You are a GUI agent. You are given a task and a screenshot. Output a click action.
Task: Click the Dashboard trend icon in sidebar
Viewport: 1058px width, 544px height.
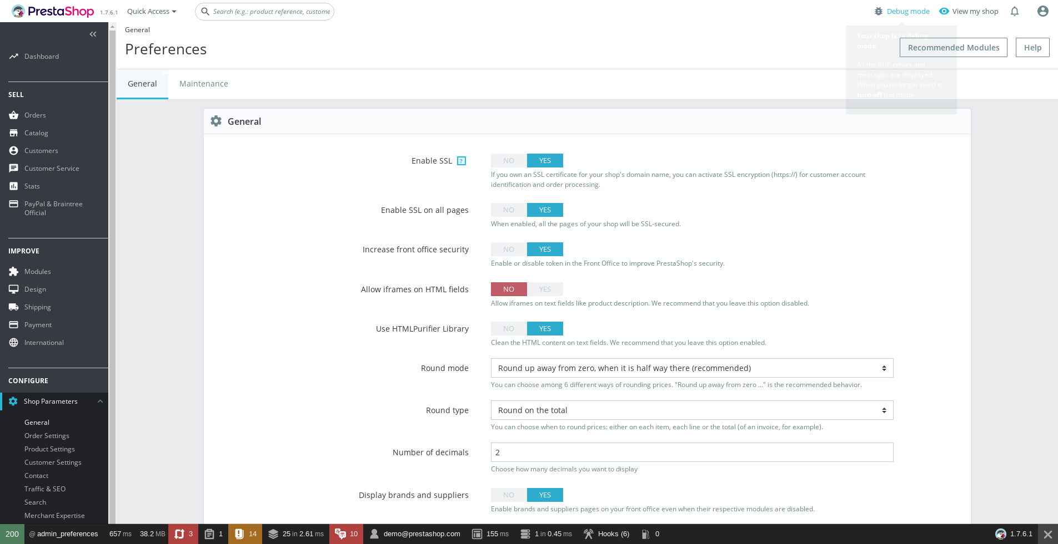point(14,57)
